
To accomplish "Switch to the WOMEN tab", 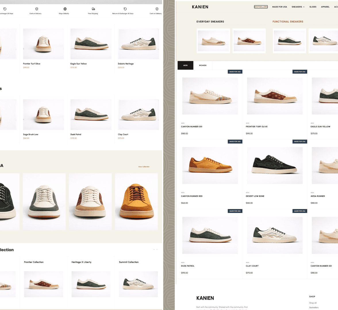I will point(203,65).
